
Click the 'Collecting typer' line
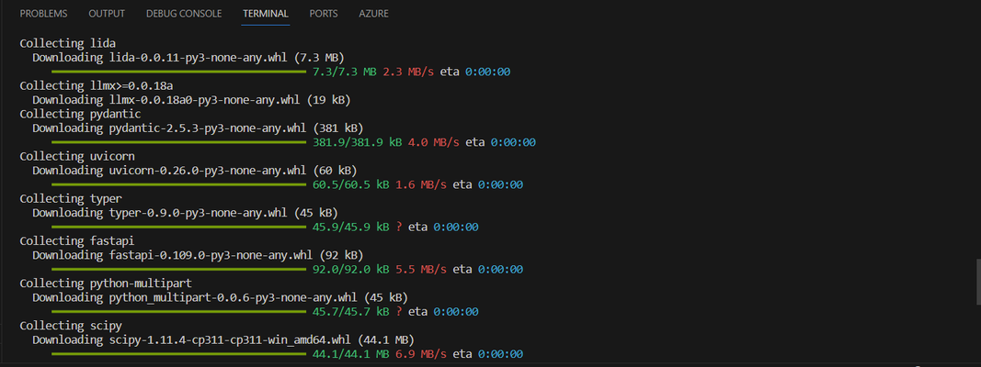tap(71, 198)
